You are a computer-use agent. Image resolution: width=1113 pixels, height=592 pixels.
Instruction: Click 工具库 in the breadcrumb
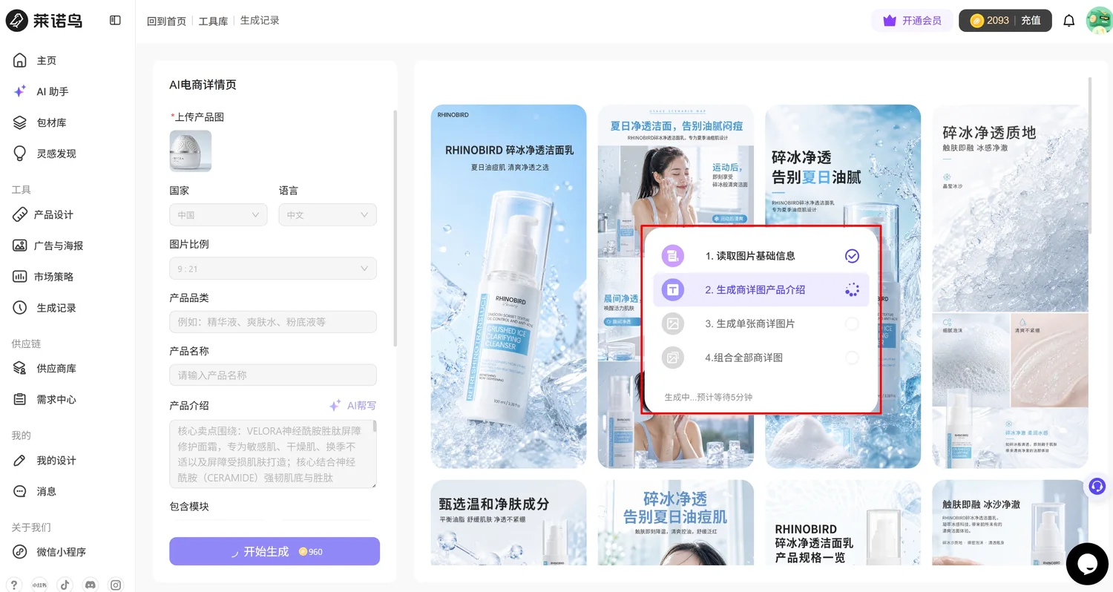click(213, 21)
